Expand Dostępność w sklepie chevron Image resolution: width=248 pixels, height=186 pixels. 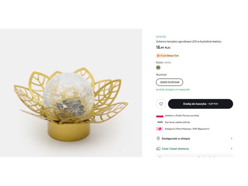232,138
